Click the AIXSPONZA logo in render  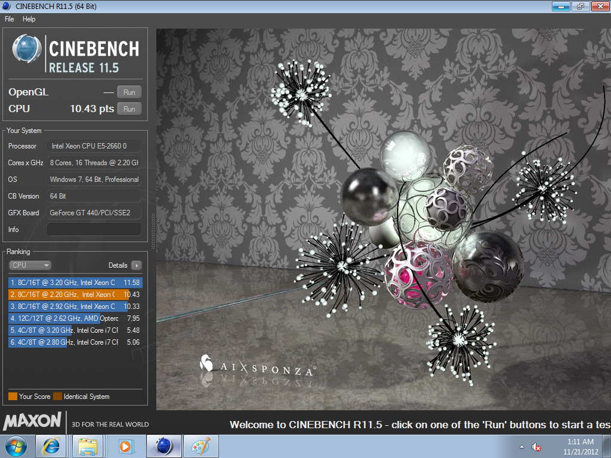tap(258, 367)
